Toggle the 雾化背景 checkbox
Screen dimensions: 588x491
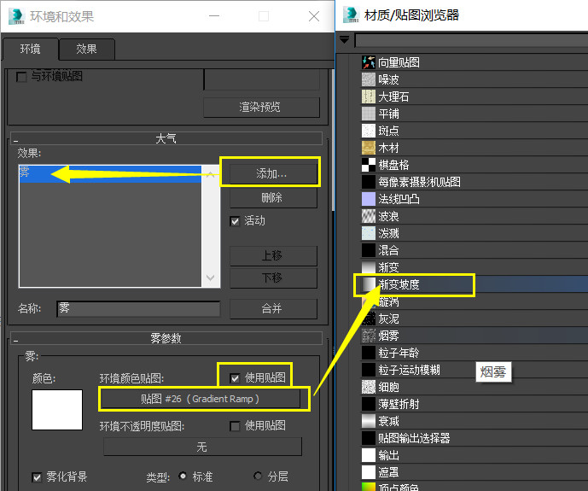tap(37, 477)
